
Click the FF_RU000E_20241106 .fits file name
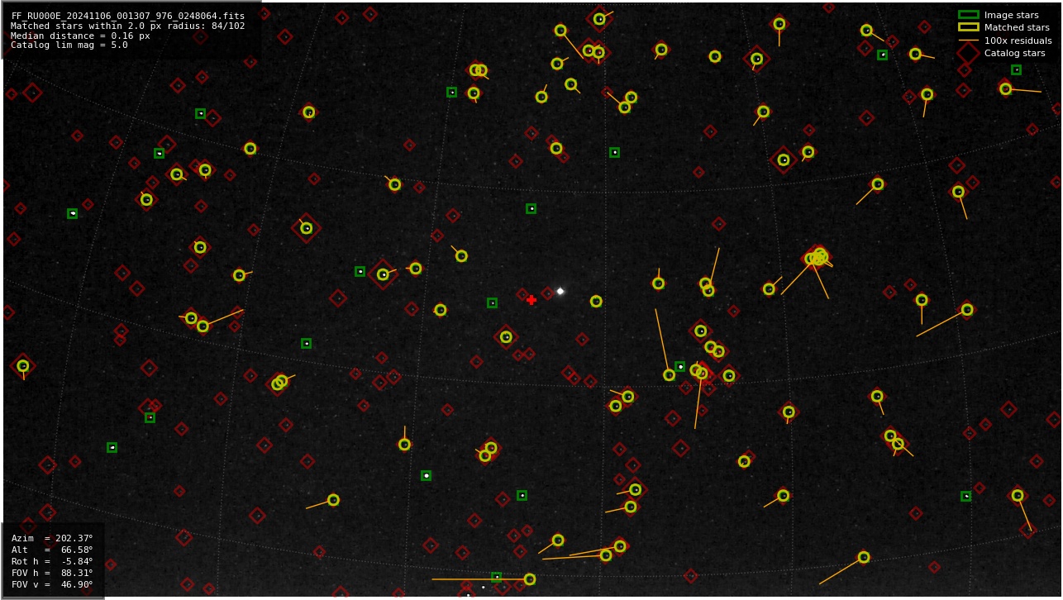[128, 16]
